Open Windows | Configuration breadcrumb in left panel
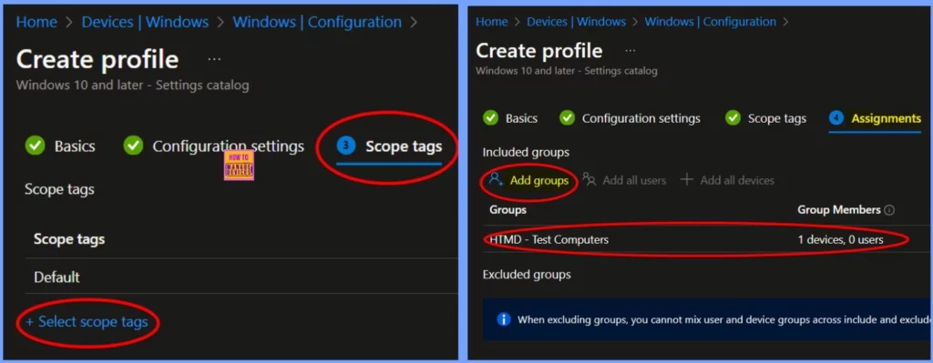933x363 pixels. [317, 22]
